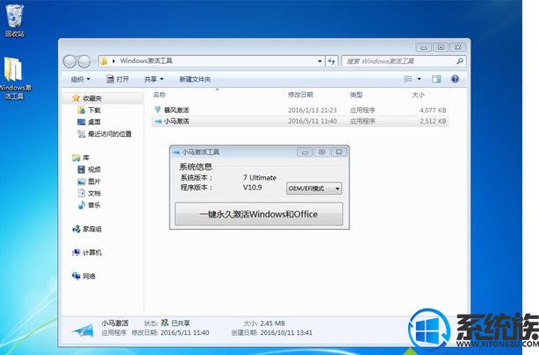Screen dimensions: 539x355
Task: Click the 计算机 computer icon
Action: [76, 252]
